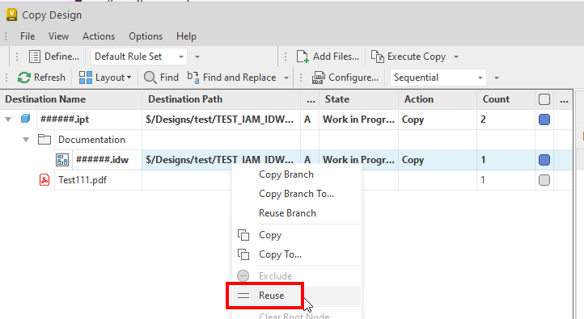Collapse the Documentation folder node
This screenshot has height=319, width=584.
pos(26,140)
